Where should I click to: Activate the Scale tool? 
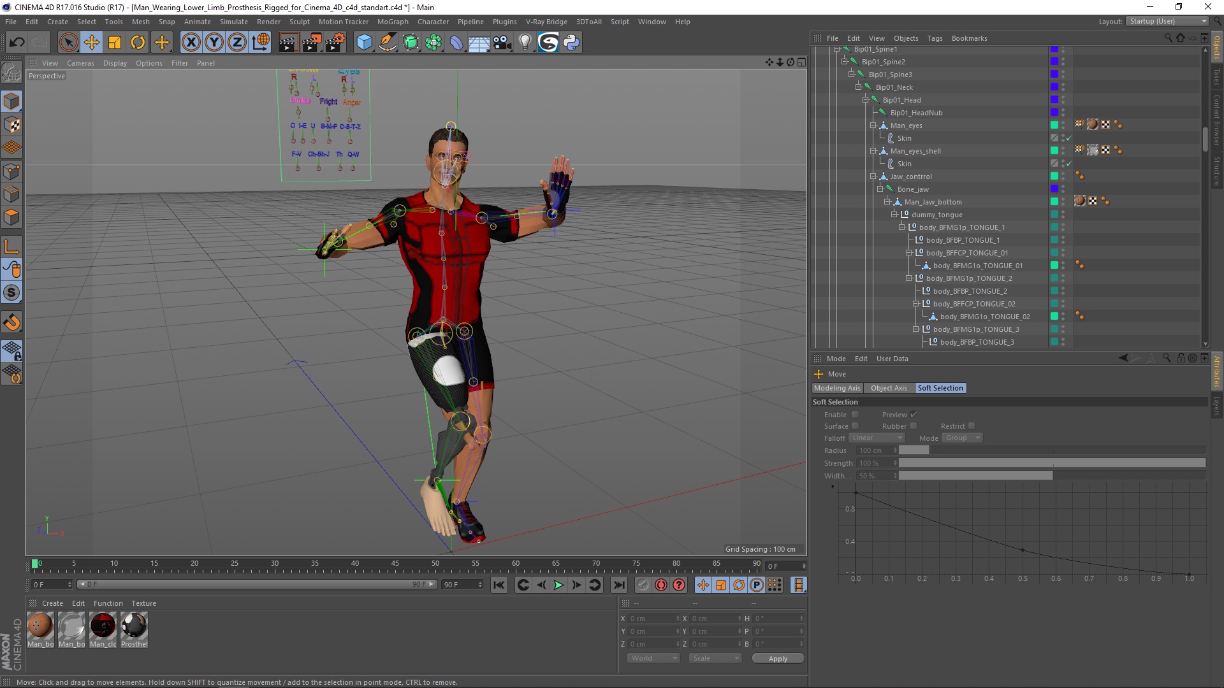(115, 43)
